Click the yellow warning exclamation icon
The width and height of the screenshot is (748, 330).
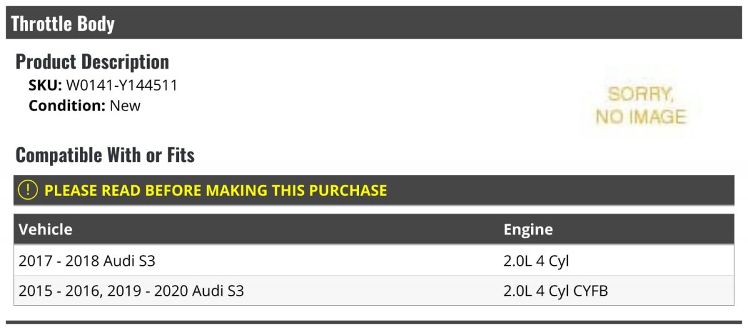pyautogui.click(x=27, y=190)
